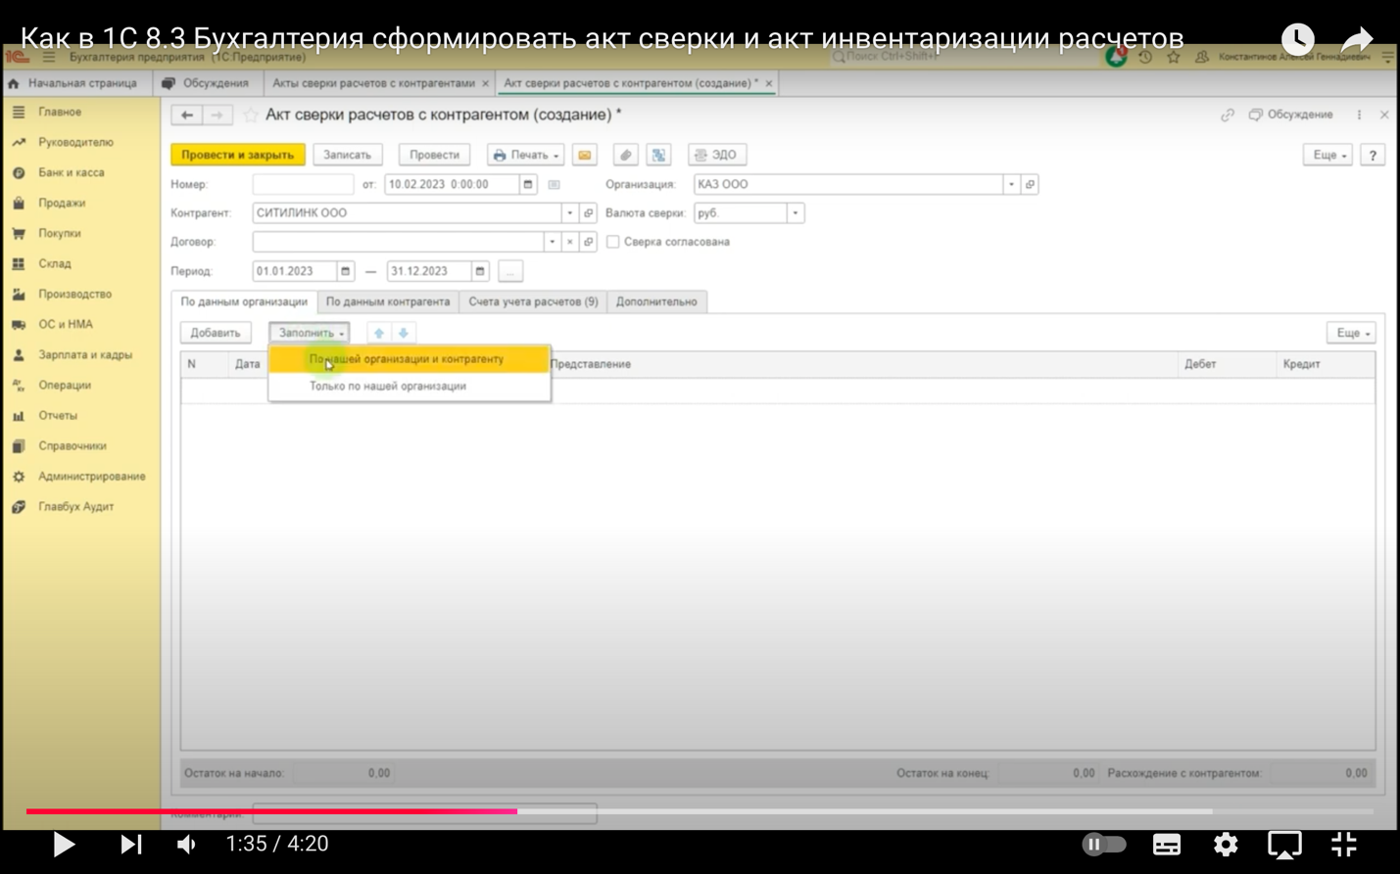Open the Валюта сверки dropdown arrow

[796, 212]
